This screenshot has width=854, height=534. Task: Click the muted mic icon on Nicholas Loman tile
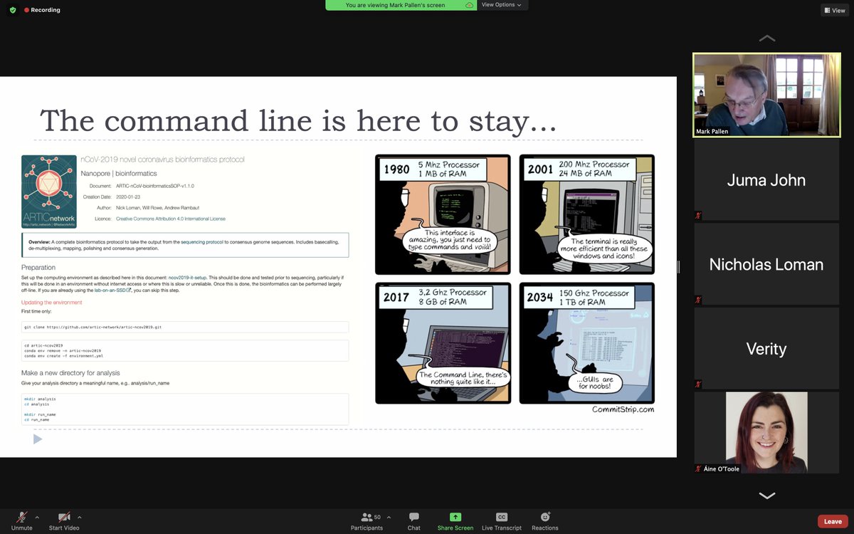tap(698, 300)
